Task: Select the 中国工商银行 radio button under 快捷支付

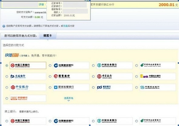Action: 7,66
